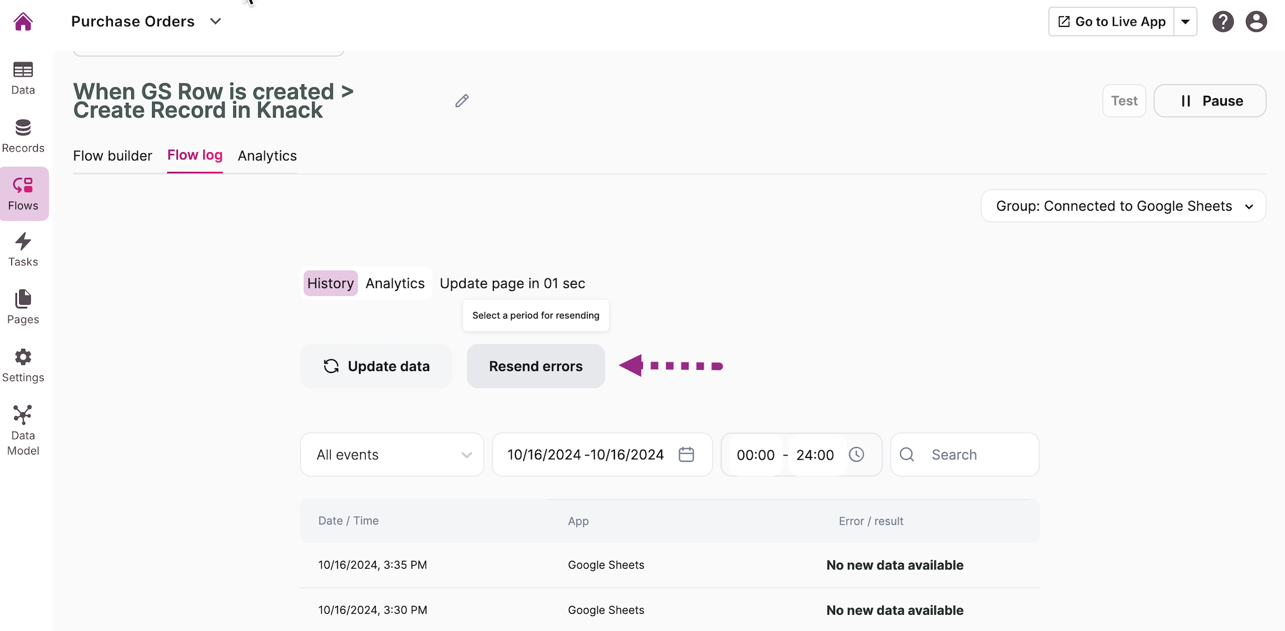Click the Resend errors button

click(x=536, y=366)
